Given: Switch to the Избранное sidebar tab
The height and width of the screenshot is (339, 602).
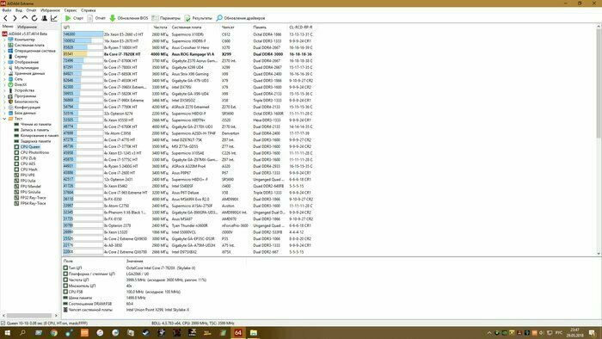Looking at the screenshot, I should (27, 27).
